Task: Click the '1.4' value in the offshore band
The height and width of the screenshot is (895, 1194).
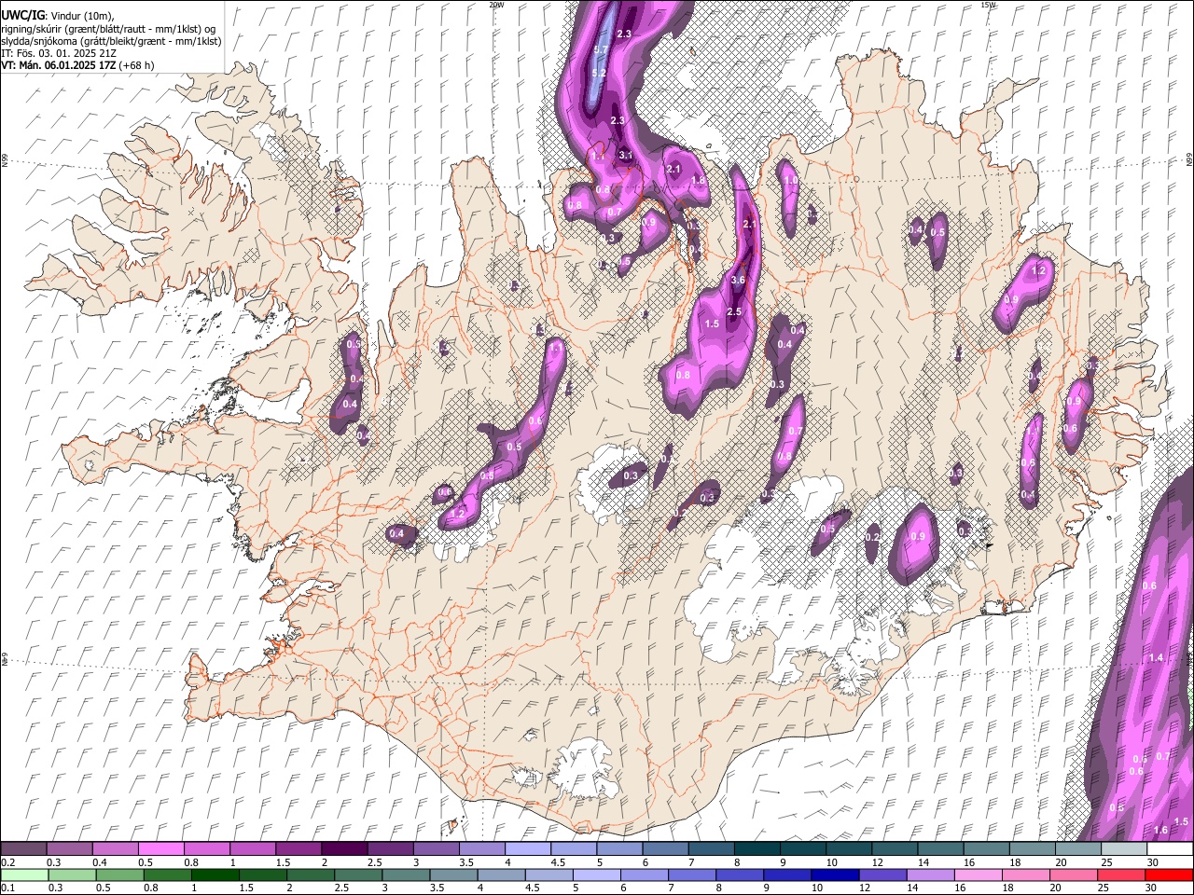Action: coord(1156,658)
